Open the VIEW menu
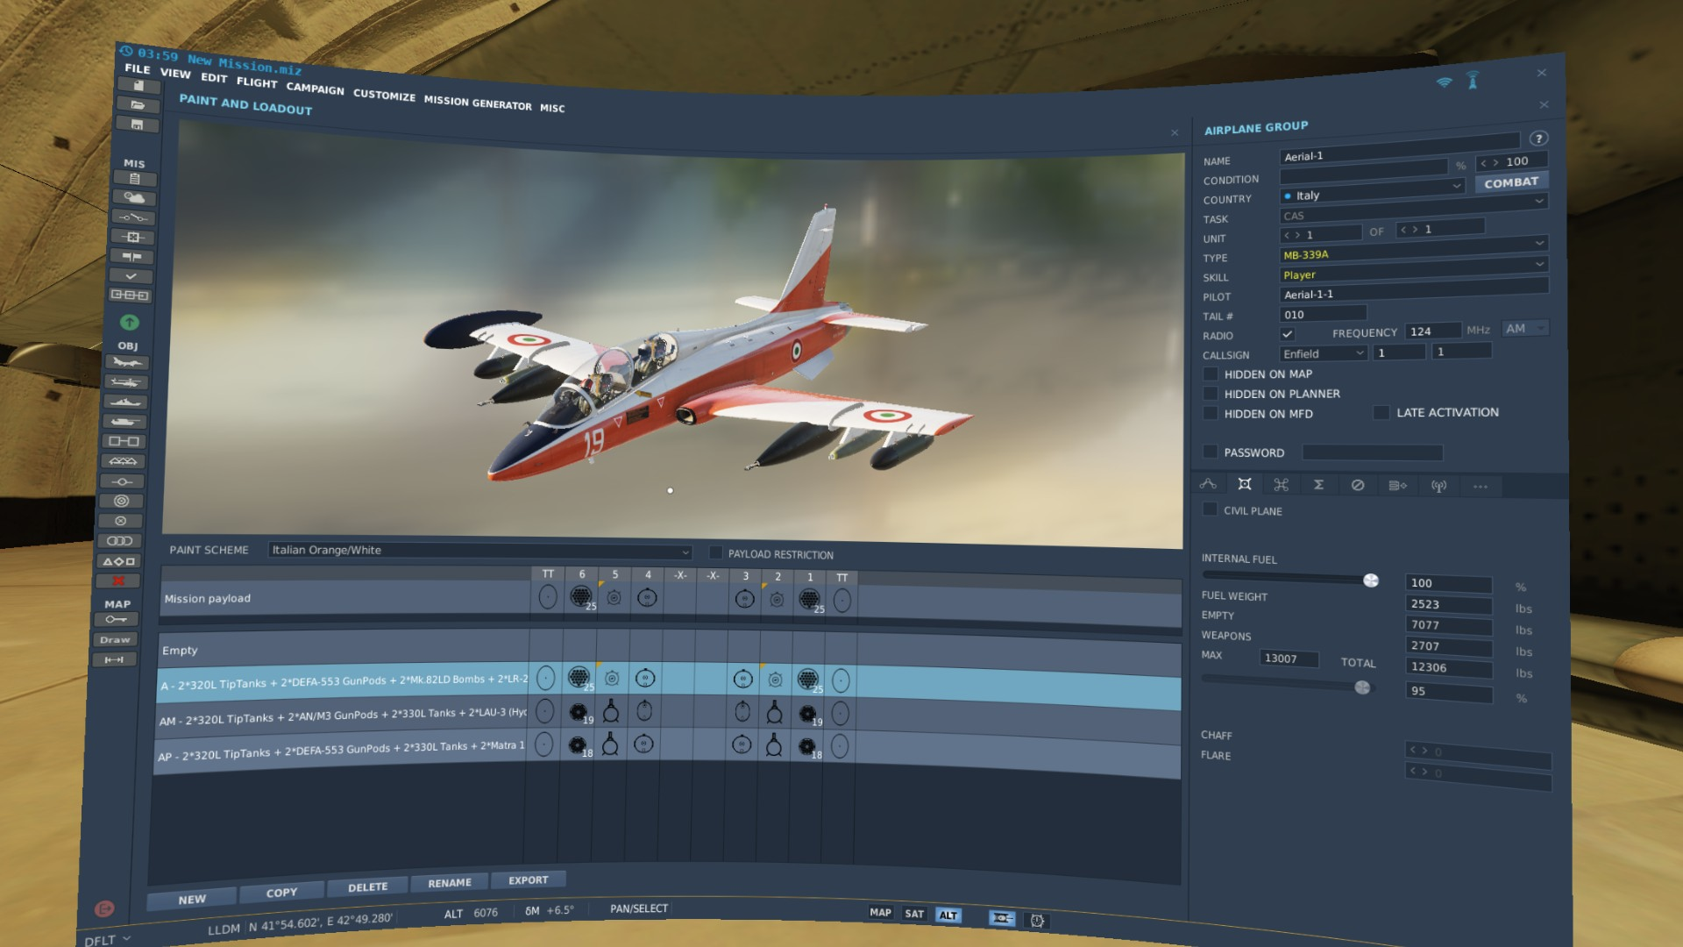1683x947 pixels. (175, 74)
